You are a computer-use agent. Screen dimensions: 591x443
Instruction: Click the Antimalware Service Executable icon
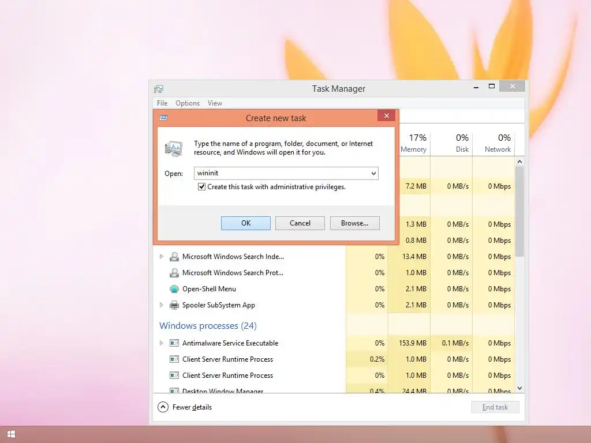pos(174,343)
